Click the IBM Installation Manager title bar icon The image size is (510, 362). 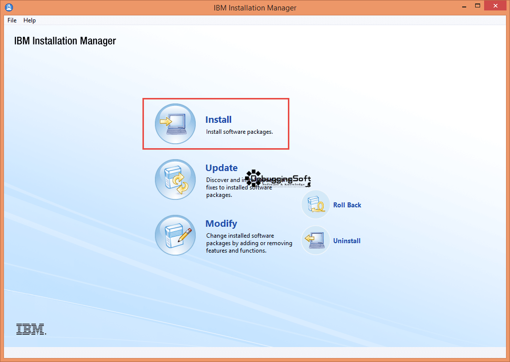tap(9, 7)
